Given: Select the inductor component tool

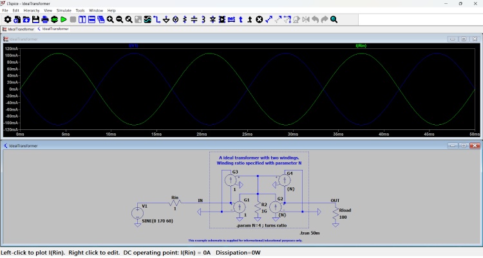Looking at the screenshot, I should 204,20.
